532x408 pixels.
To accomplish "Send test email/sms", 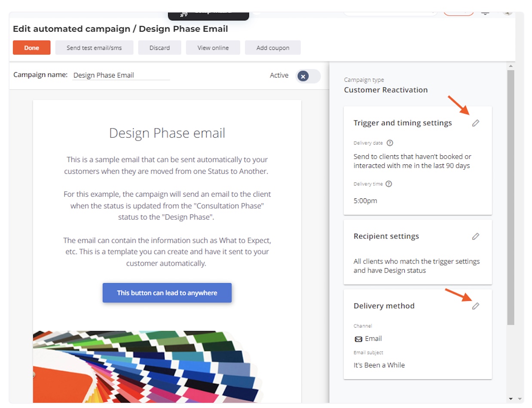I will click(x=94, y=48).
